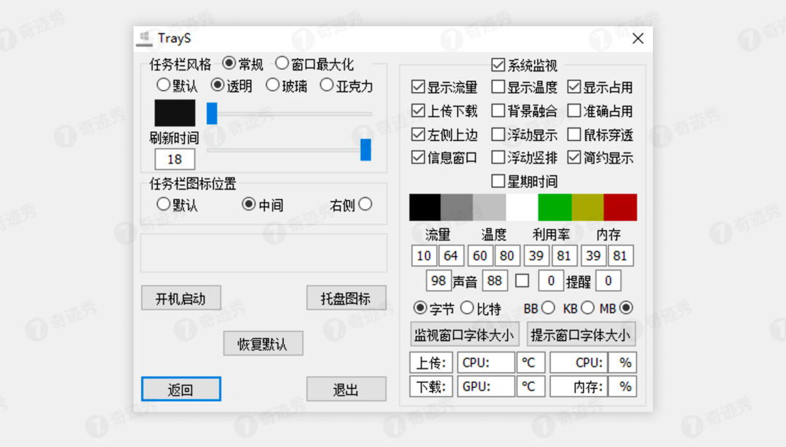Toggle the 简约显示 checkbox
Screen dimensions: 786x447
[x=574, y=157]
